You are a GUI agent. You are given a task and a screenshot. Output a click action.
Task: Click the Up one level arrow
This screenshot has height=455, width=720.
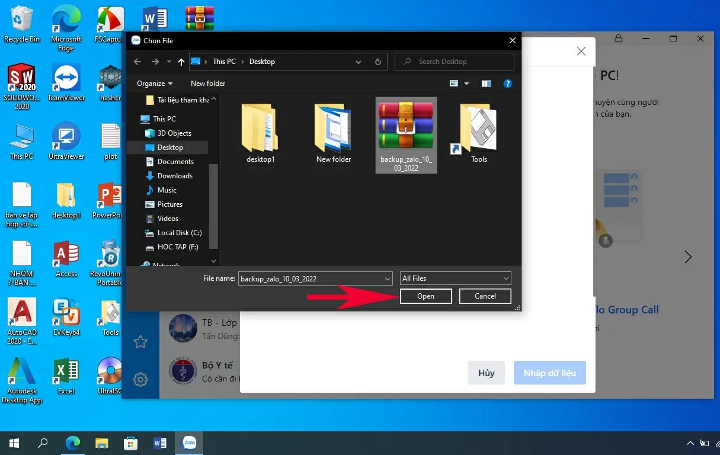pos(181,62)
